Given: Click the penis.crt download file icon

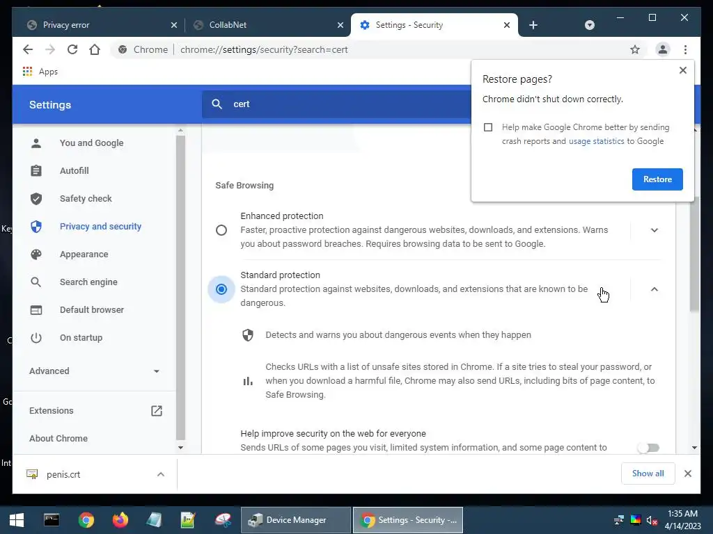Looking at the screenshot, I should pos(32,474).
